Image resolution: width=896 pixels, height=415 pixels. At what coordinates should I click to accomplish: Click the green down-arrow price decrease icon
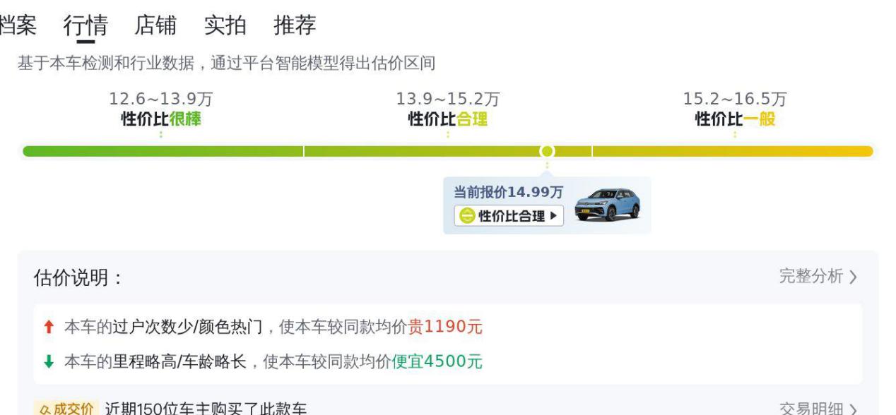(x=48, y=362)
